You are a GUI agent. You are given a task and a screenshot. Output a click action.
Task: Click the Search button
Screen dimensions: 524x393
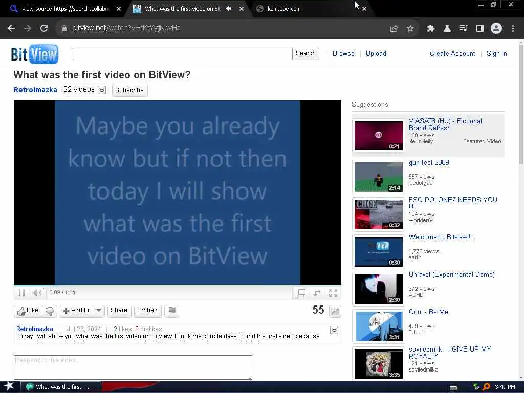click(x=305, y=53)
